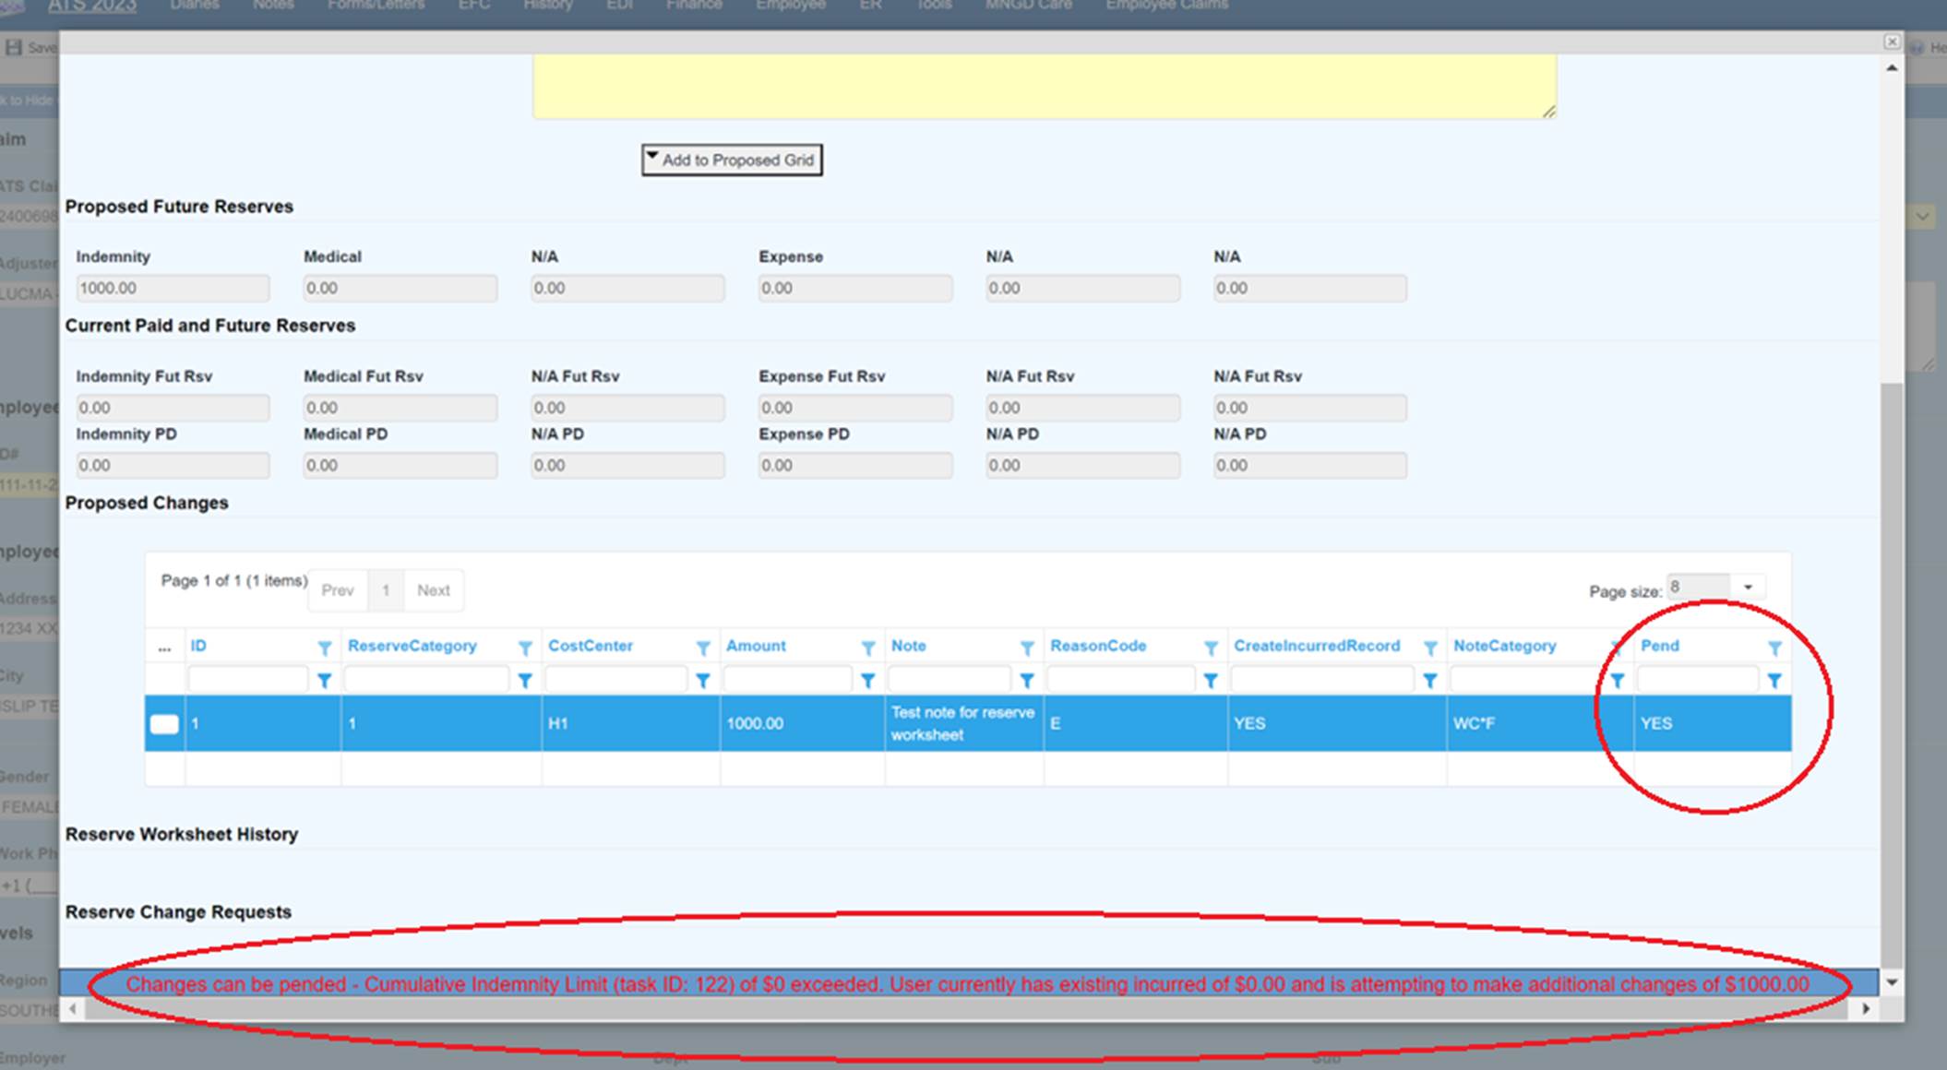
Task: Open the ReasonCode column filter icon
Action: click(1210, 648)
